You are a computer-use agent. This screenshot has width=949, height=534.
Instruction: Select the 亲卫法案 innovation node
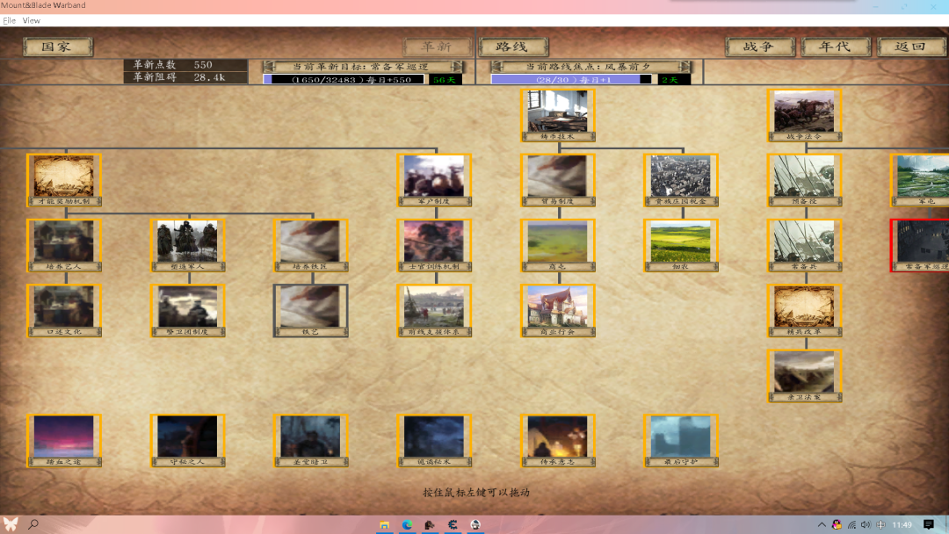tap(804, 376)
